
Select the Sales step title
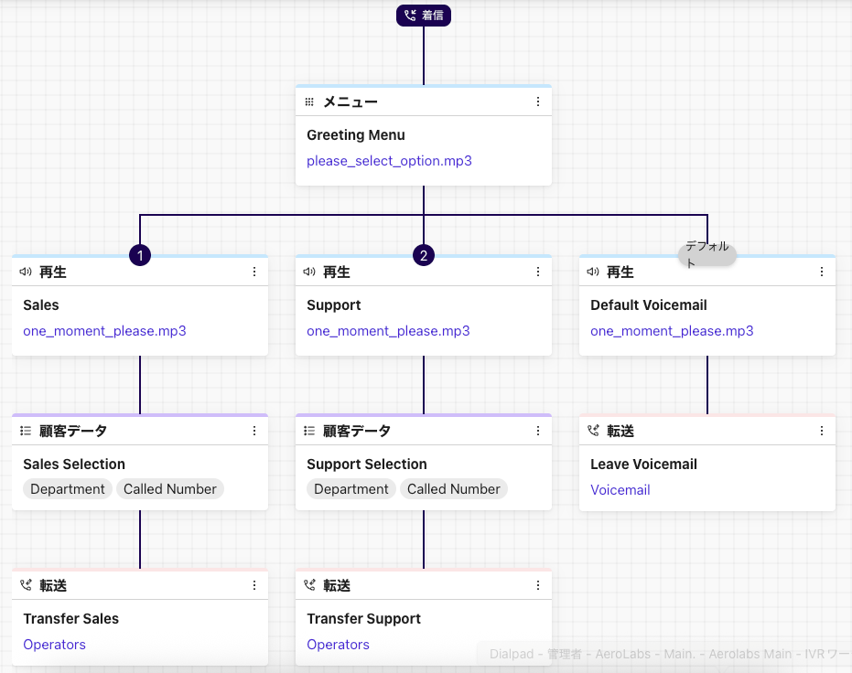(x=41, y=305)
